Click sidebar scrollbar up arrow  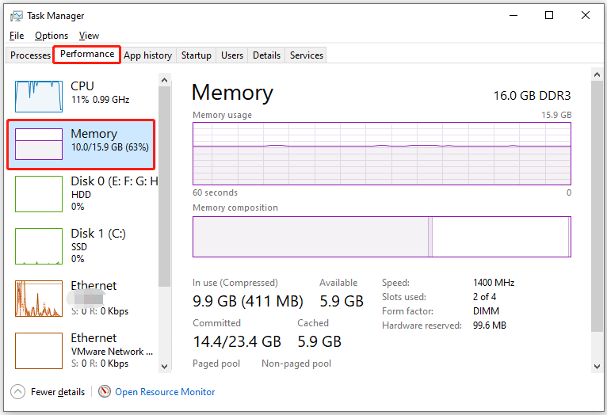165,80
